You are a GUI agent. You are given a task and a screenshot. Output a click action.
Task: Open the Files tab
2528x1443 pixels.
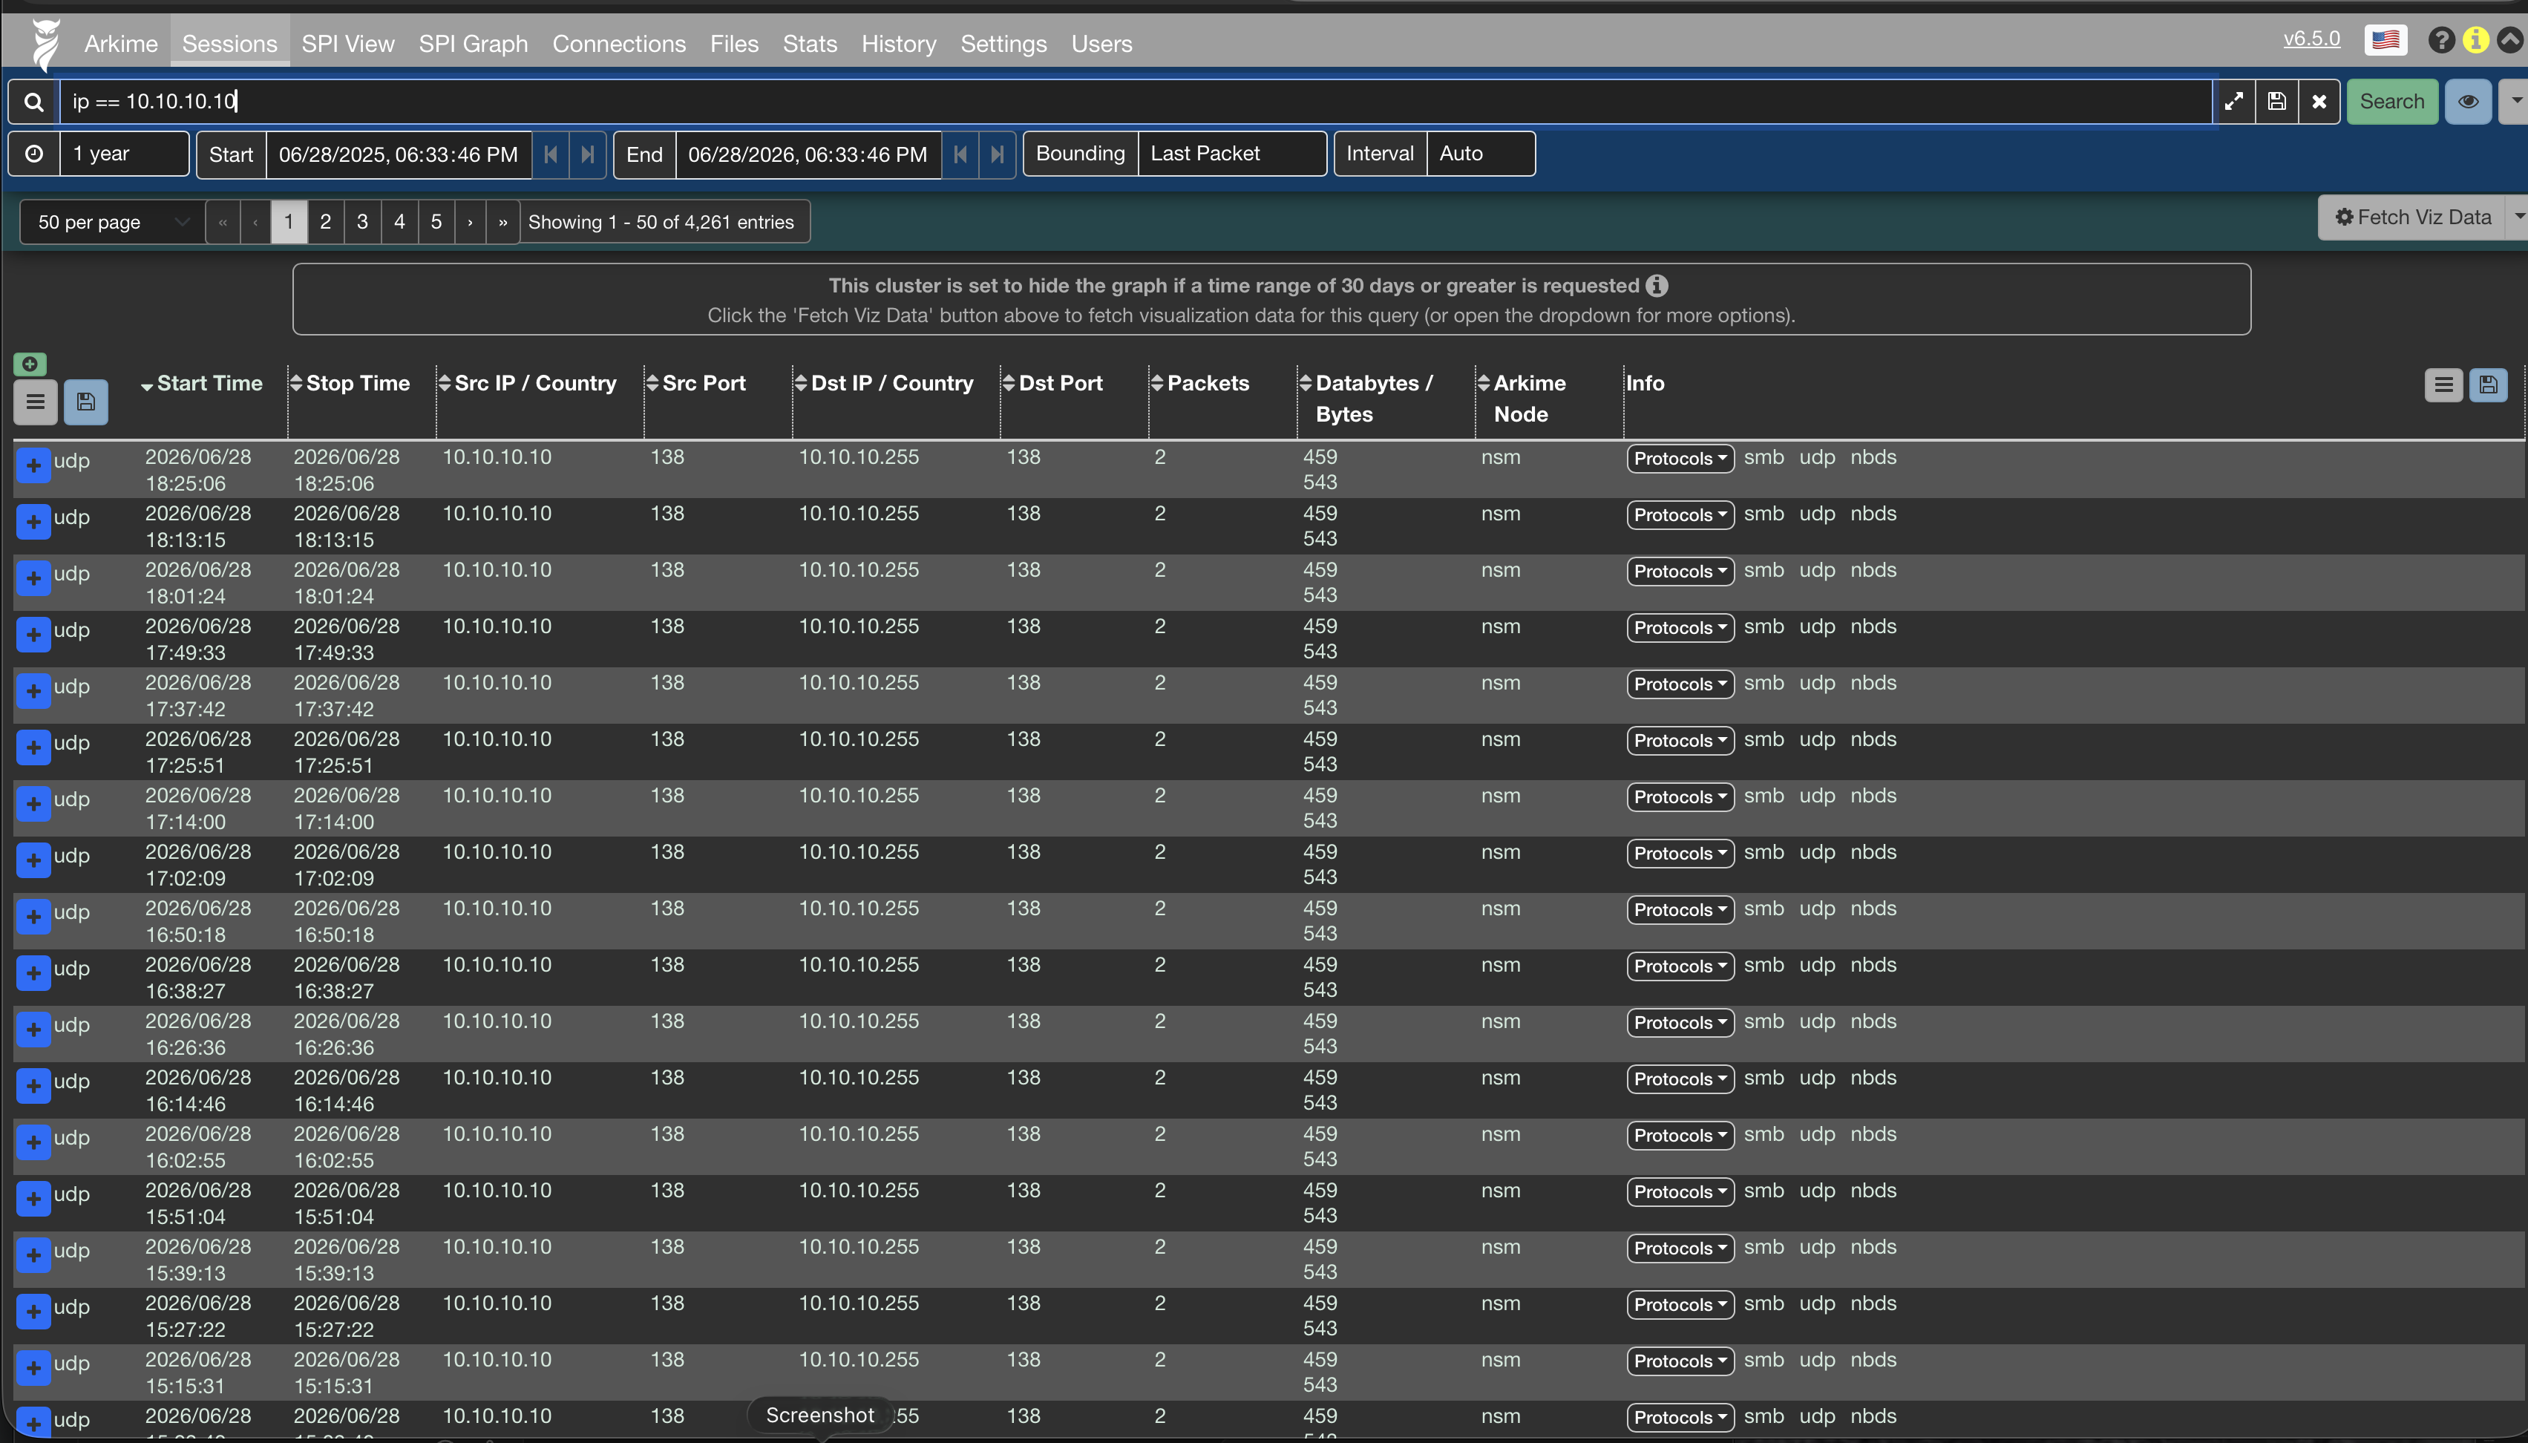click(x=734, y=44)
